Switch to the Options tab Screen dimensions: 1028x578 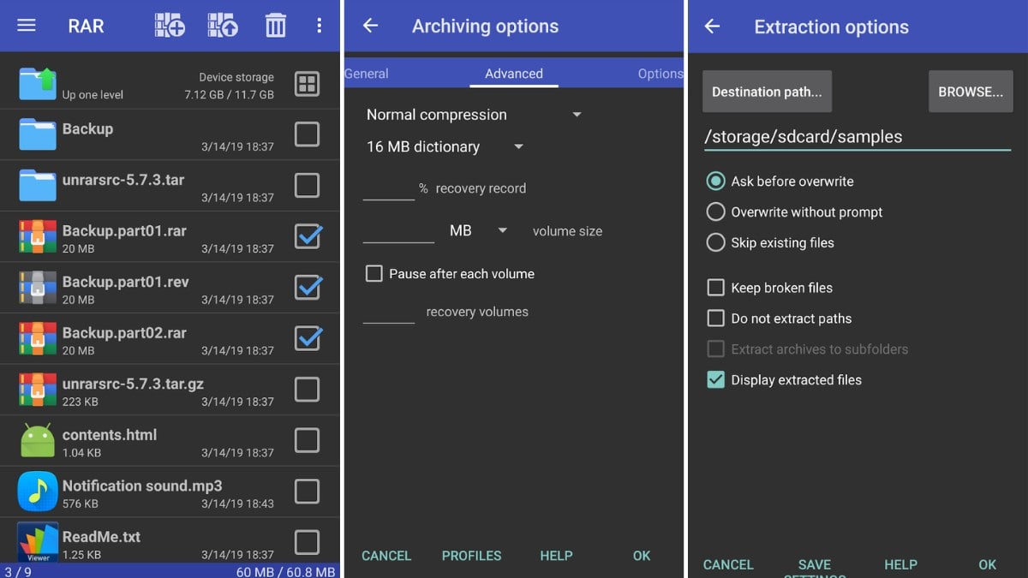[660, 74]
